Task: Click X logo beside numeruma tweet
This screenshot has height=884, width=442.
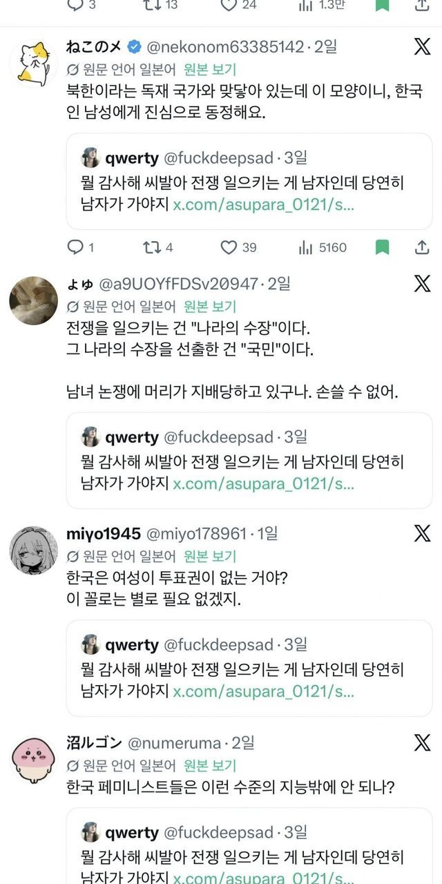Action: pos(421,742)
